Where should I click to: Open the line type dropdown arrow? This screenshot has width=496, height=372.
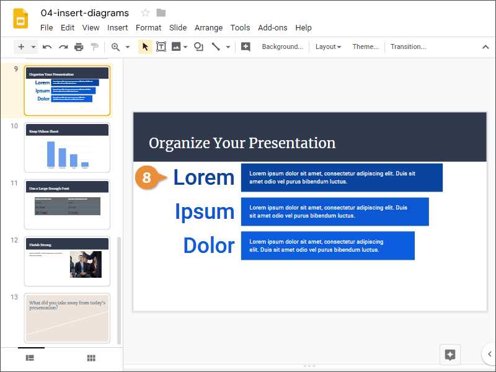pos(228,47)
